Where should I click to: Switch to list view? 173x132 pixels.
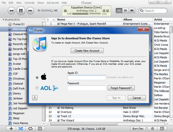pos(119,11)
